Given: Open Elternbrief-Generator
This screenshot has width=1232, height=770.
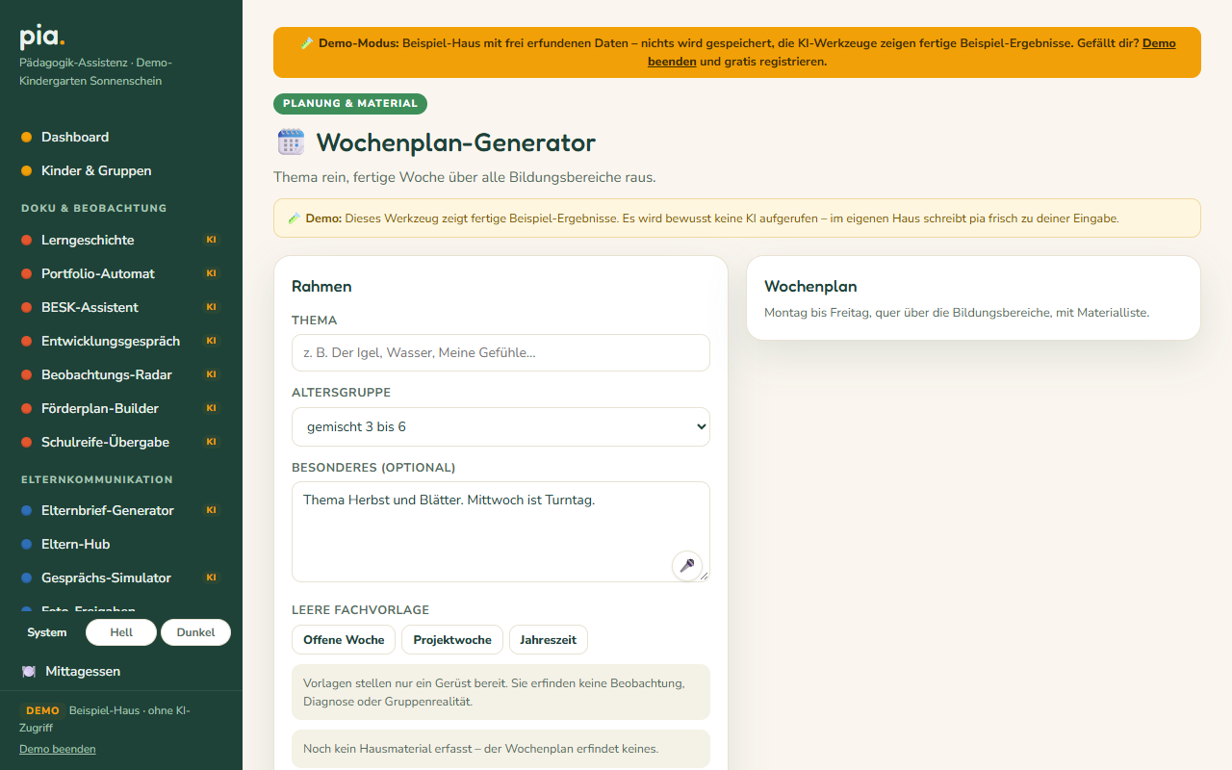Looking at the screenshot, I should pos(121,510).
